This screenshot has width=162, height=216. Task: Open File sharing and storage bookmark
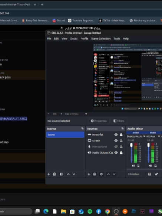click(x=143, y=20)
